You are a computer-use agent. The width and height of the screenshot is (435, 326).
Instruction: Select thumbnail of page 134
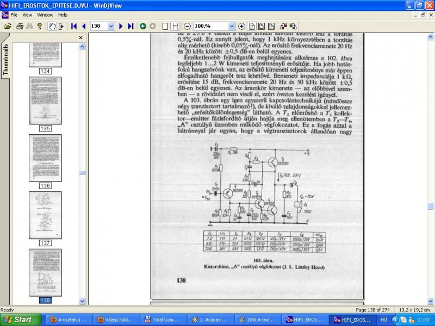coord(45,55)
